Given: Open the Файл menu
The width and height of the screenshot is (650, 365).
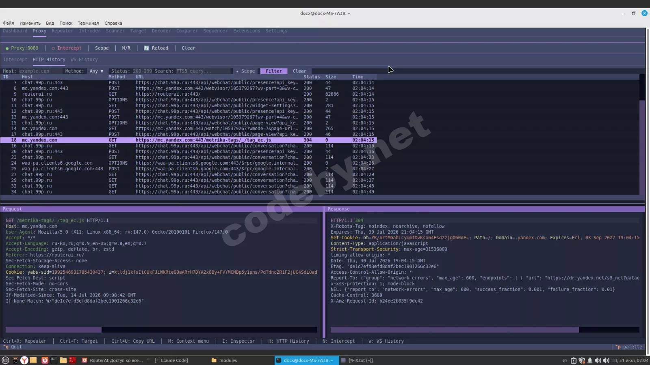Looking at the screenshot, I should coord(8,23).
